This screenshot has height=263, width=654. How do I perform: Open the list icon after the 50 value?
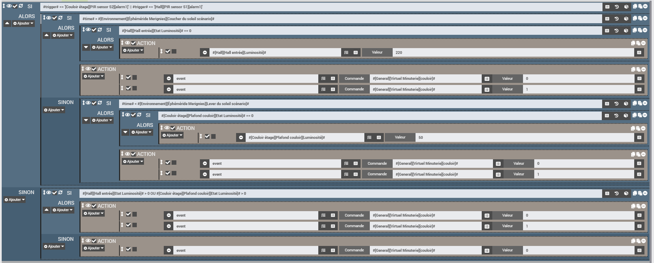click(x=639, y=137)
